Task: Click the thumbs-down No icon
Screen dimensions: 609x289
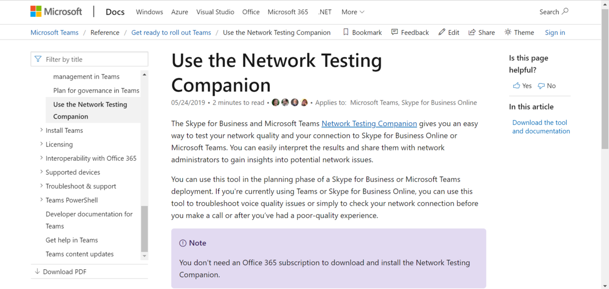Action: (x=542, y=86)
